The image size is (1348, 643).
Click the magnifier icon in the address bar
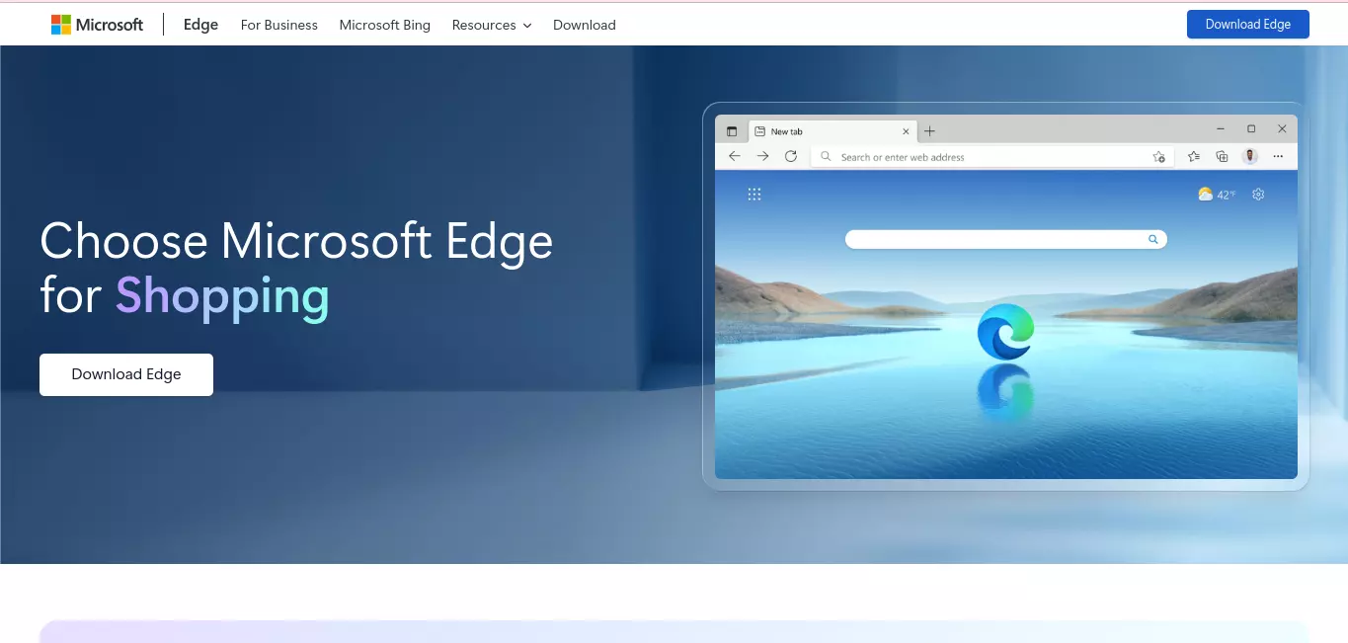(827, 157)
